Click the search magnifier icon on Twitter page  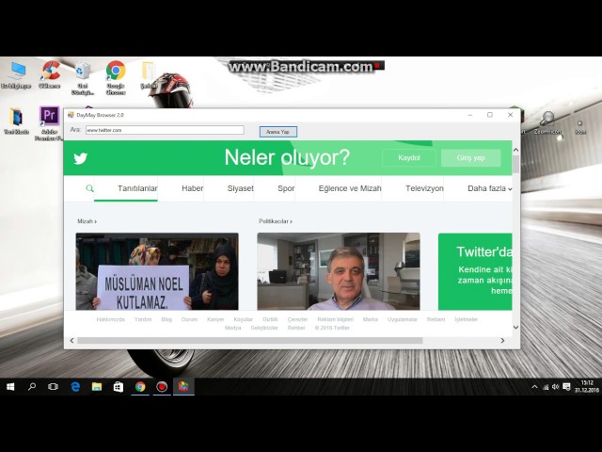tap(90, 188)
